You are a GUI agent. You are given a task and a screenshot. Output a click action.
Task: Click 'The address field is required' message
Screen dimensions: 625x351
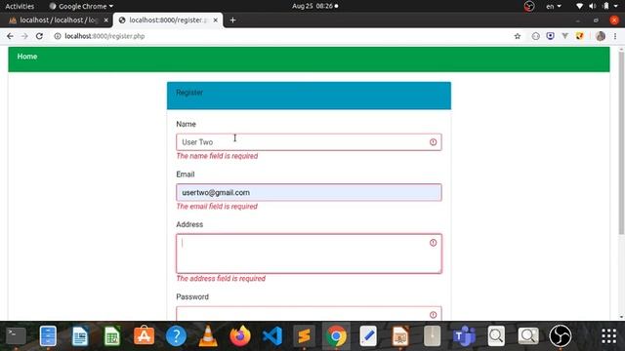[x=221, y=279]
